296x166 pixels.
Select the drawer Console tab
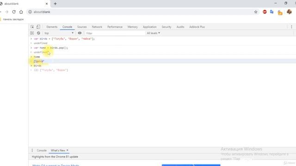[x=42, y=150]
